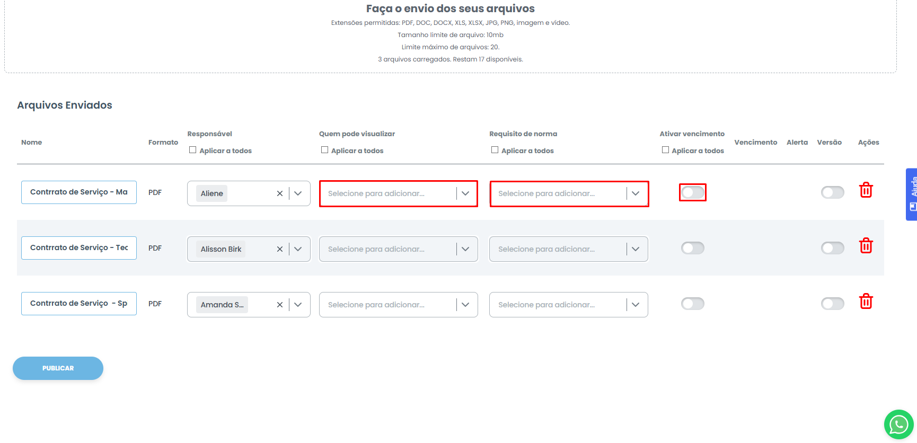This screenshot has height=443, width=917.
Task: Check Aplicar a todos under Requisito de norma
Action: click(x=495, y=150)
